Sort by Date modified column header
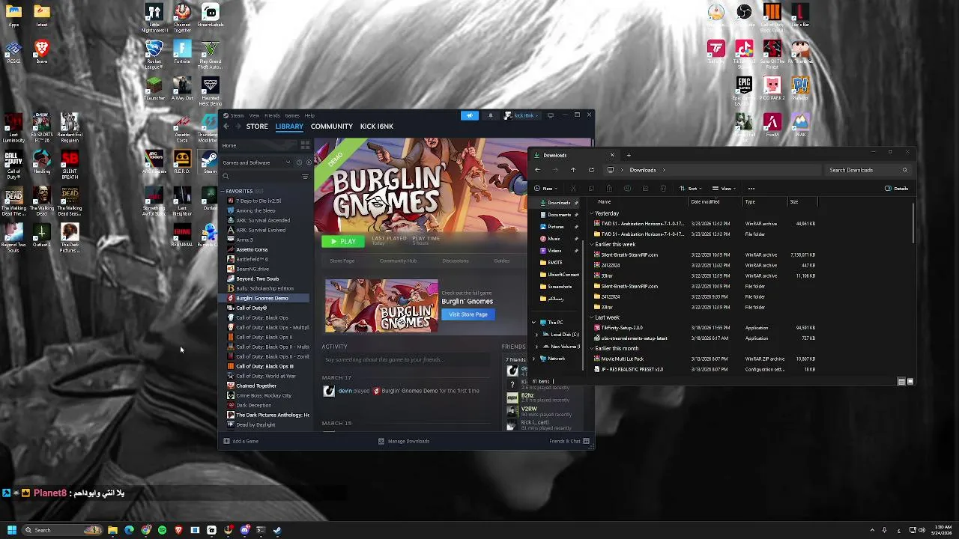Image resolution: width=959 pixels, height=539 pixels. [705, 201]
